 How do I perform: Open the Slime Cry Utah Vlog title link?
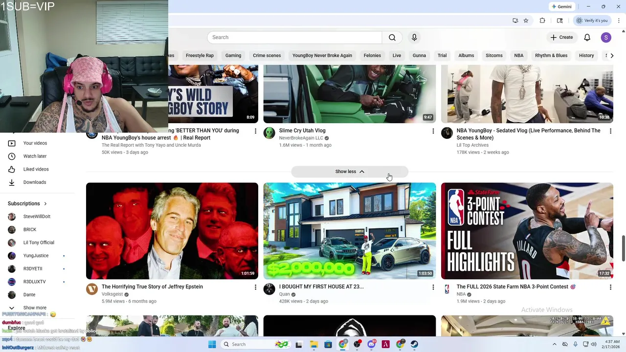tap(302, 131)
